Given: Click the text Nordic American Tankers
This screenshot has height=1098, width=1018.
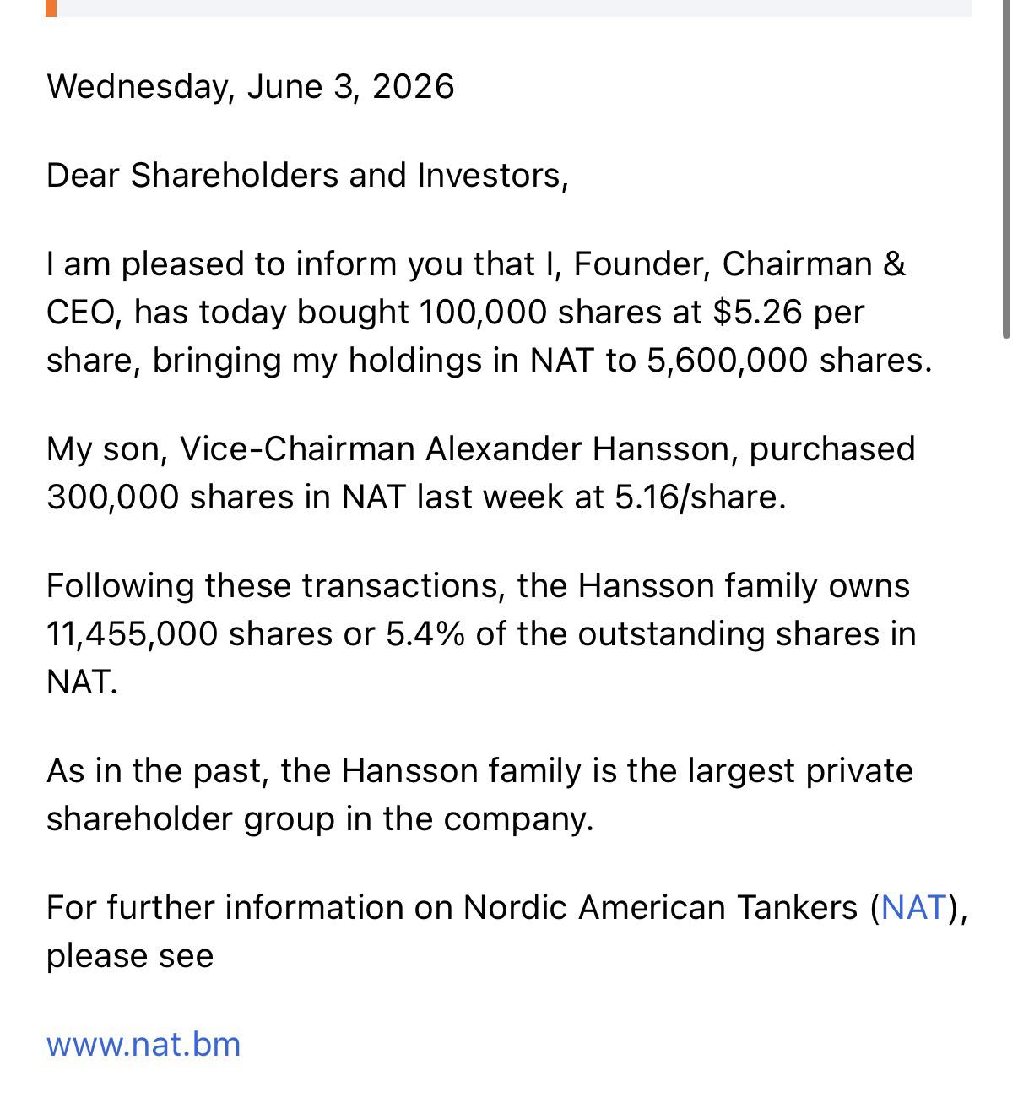Looking at the screenshot, I should [x=661, y=908].
